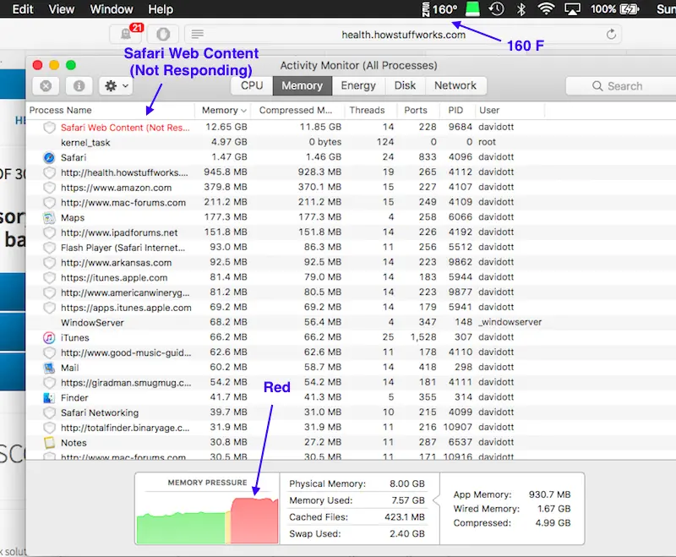Click the Safari compass icon in process list
This screenshot has height=557, width=676.
pos(49,157)
